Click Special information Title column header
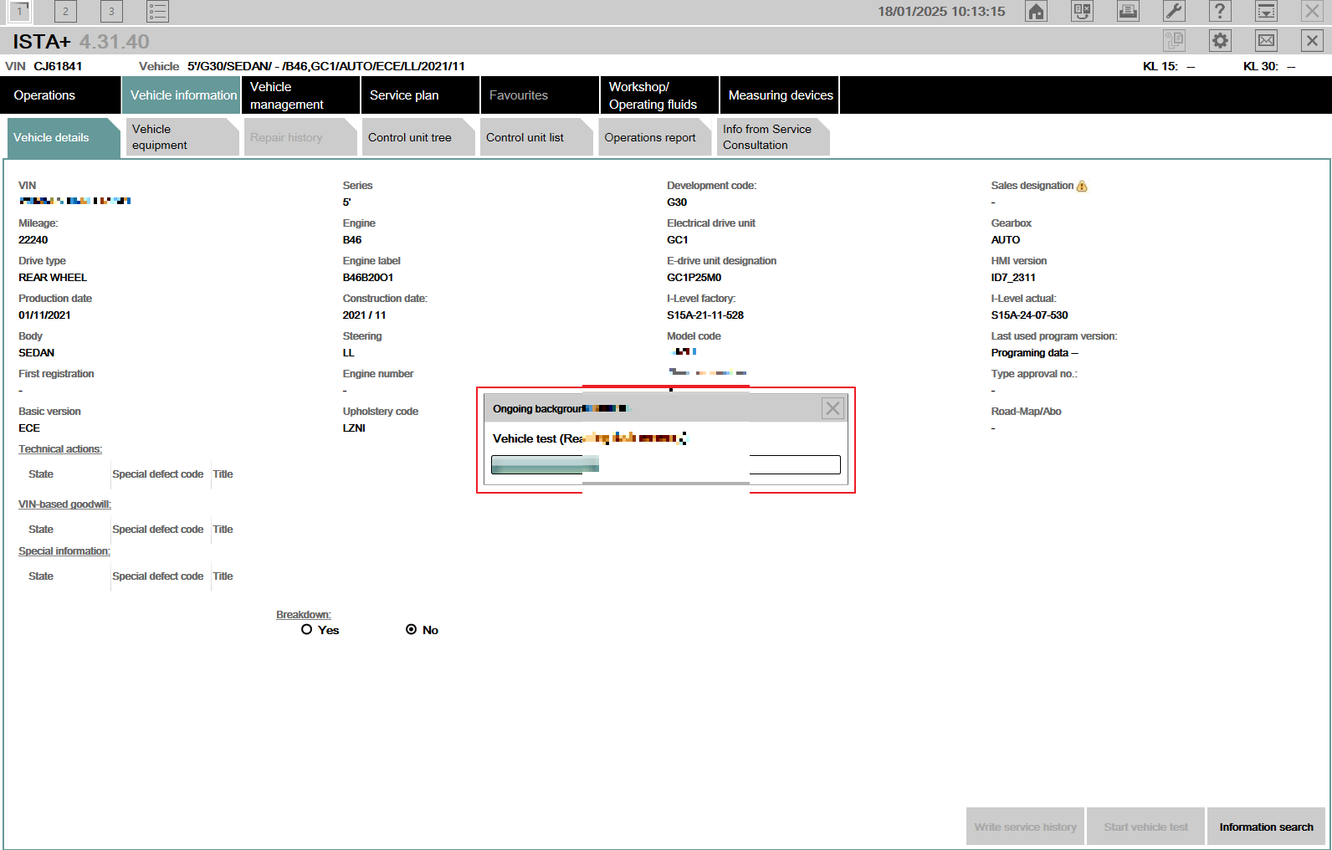Screen dimensions: 1332x850 click(x=223, y=576)
